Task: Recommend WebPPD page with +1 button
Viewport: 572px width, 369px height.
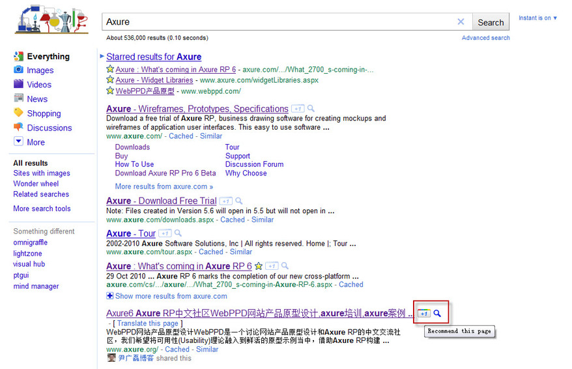Action: pos(424,314)
